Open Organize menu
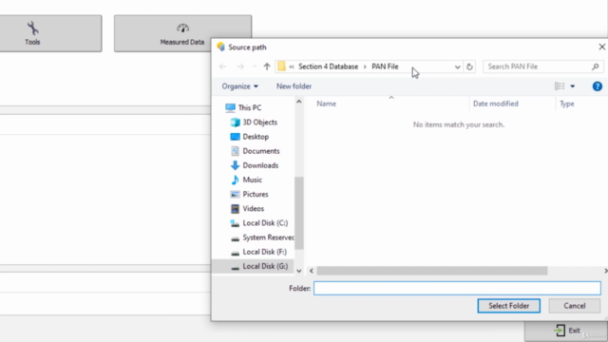Screen dimensions: 608x342 [239, 86]
